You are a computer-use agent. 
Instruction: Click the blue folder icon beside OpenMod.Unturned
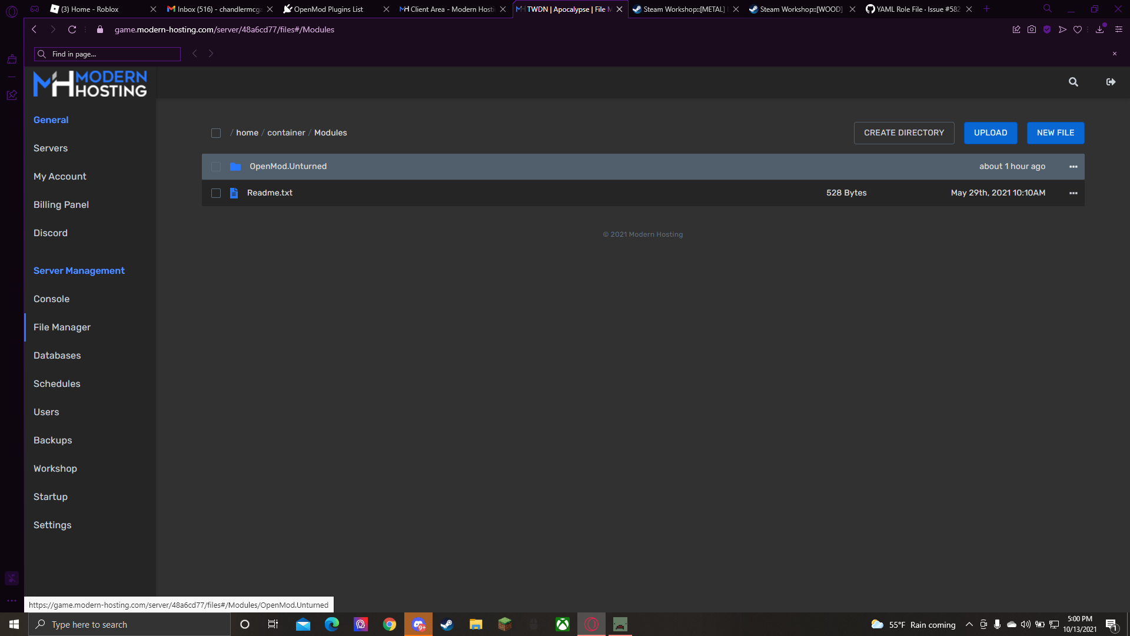coord(235,167)
